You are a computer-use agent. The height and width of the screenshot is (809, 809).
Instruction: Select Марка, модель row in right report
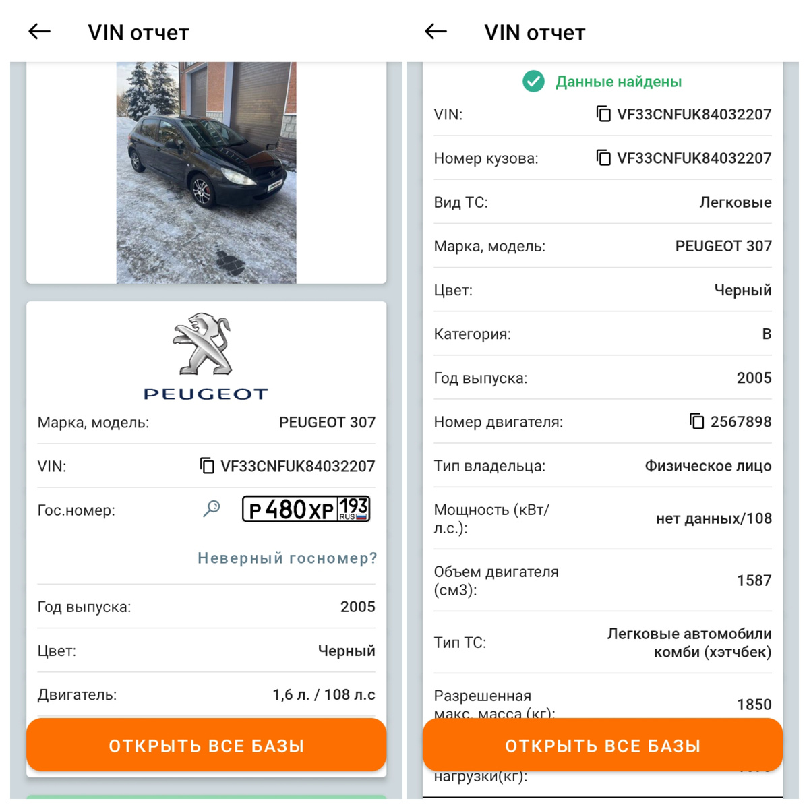tap(603, 246)
